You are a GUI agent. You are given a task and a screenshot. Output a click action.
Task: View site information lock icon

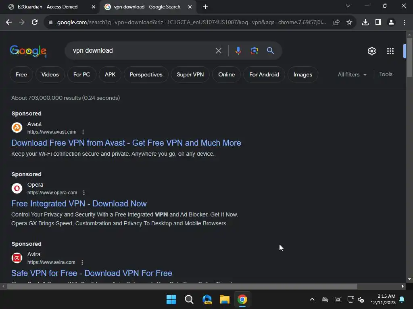pyautogui.click(x=50, y=23)
